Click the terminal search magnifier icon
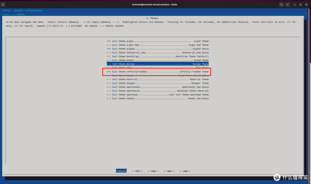This screenshot has height=184, width=311. click(281, 5)
